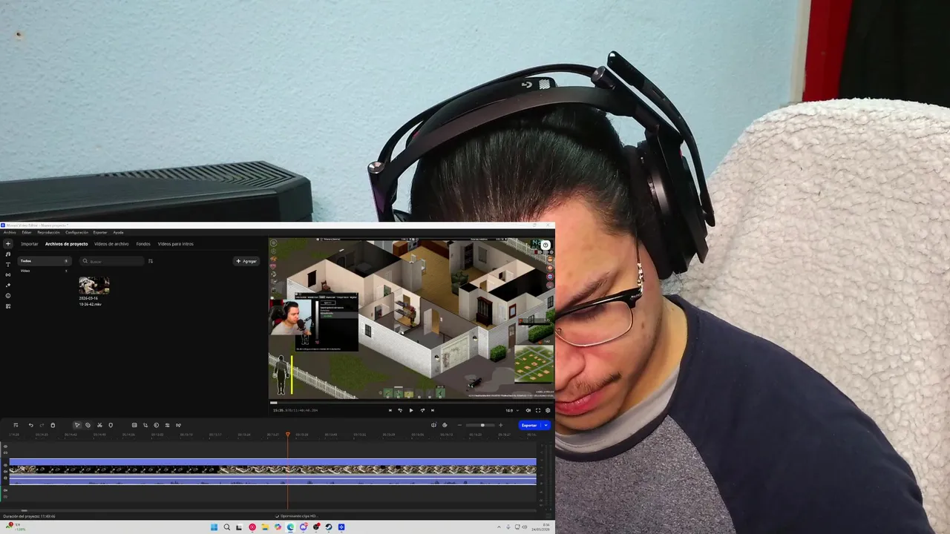This screenshot has width=950, height=534.
Task: Switch to the Importar tab
Action: 30,244
